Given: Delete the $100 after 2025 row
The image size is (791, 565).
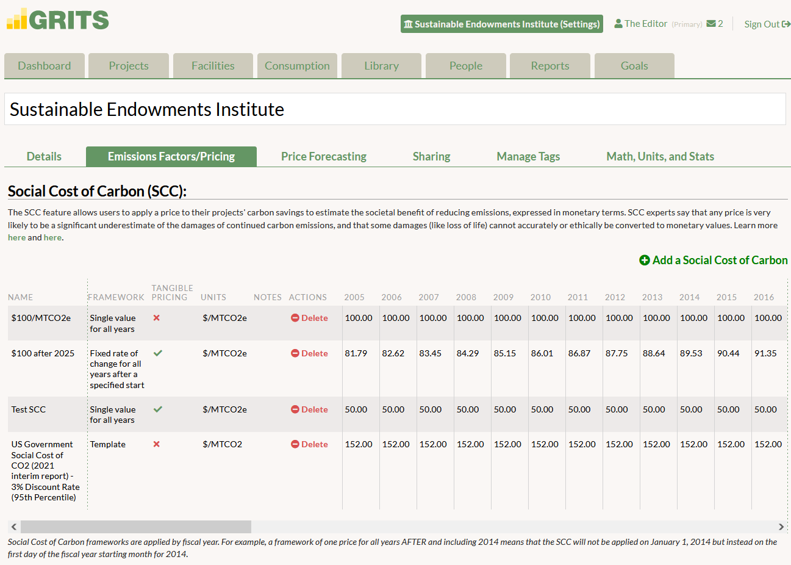Looking at the screenshot, I should coord(309,353).
